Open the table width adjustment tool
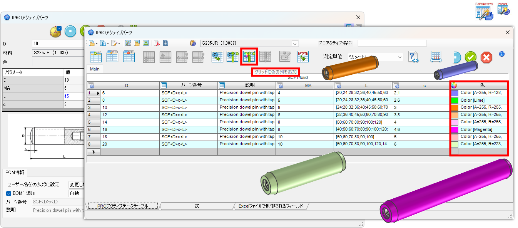The image size is (518, 228). [436, 57]
